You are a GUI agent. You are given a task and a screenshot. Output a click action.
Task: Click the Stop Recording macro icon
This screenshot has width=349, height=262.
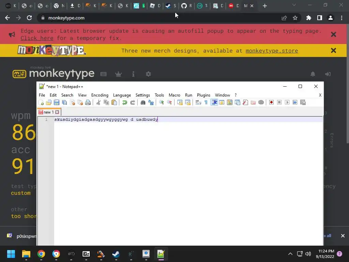click(279, 102)
